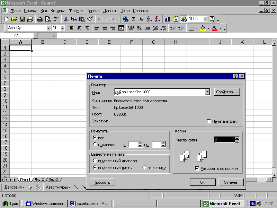Screen dimensions: 277x208
Task: Click the Ru language indicator in tray
Action: click(253, 203)
